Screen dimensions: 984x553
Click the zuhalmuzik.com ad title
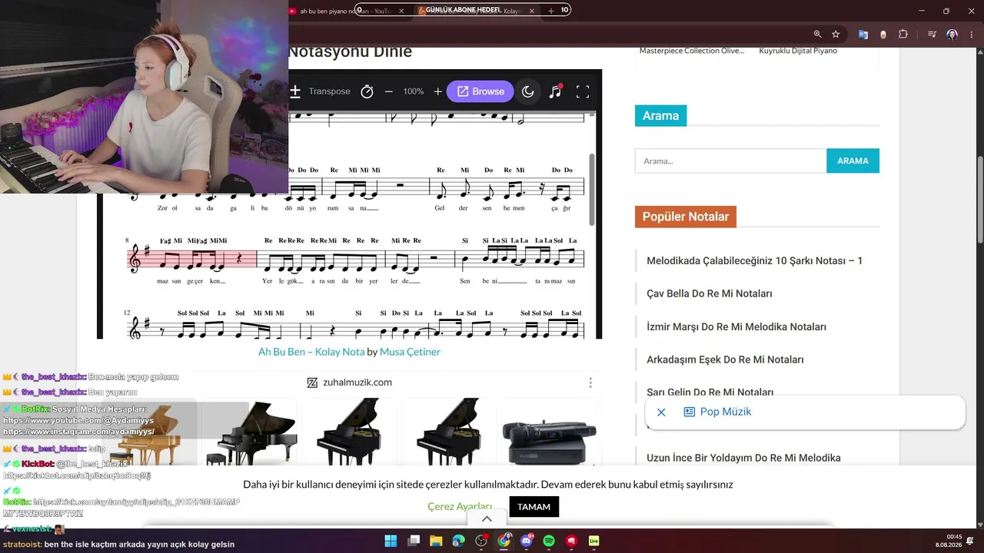357,382
